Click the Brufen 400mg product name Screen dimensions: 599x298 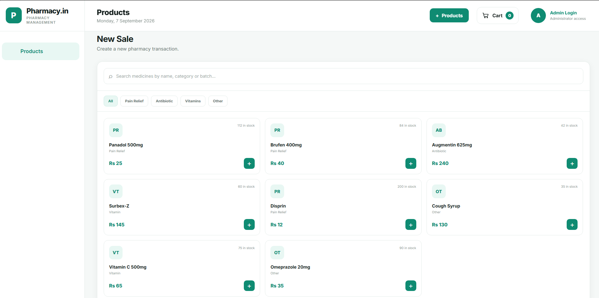[286, 145]
